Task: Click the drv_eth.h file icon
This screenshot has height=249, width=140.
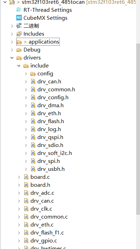Action: tap(33, 113)
